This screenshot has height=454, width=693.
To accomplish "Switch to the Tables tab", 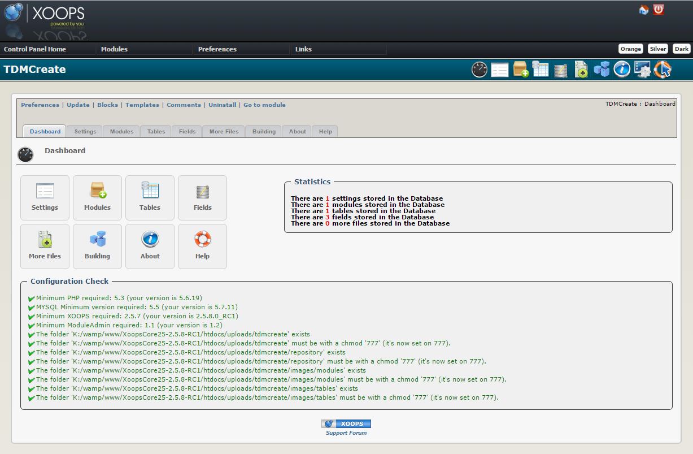I will coord(156,131).
